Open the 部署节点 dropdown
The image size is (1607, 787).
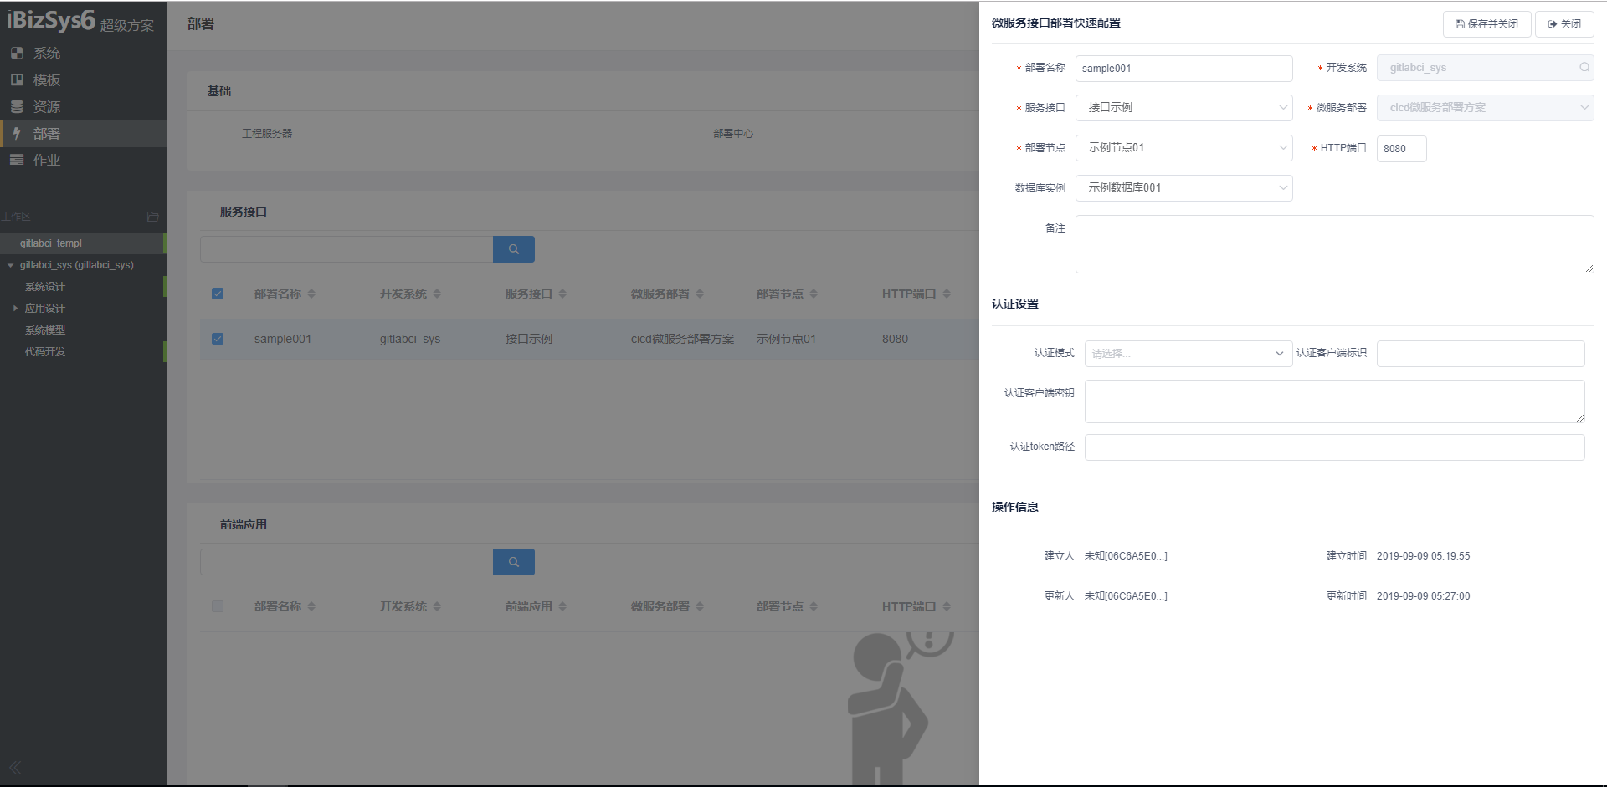[1183, 148]
